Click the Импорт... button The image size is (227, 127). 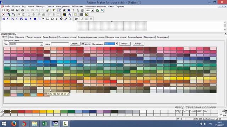tap(125, 44)
